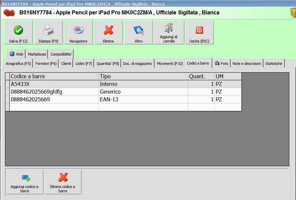Screen dimensions: 296x200
Task: Select the Clienti tab
Action: coord(66,64)
